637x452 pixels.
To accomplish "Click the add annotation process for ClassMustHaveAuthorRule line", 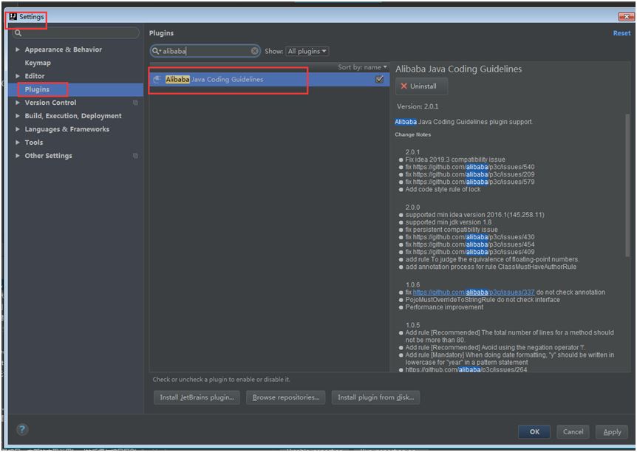I will [x=491, y=267].
